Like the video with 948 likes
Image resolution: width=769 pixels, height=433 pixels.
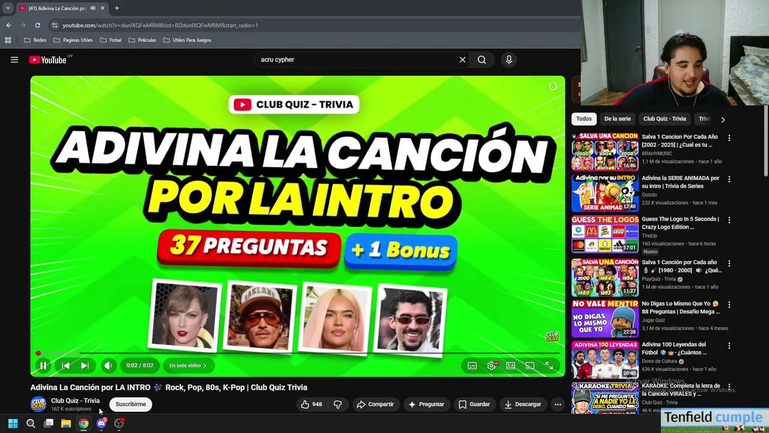click(x=312, y=404)
